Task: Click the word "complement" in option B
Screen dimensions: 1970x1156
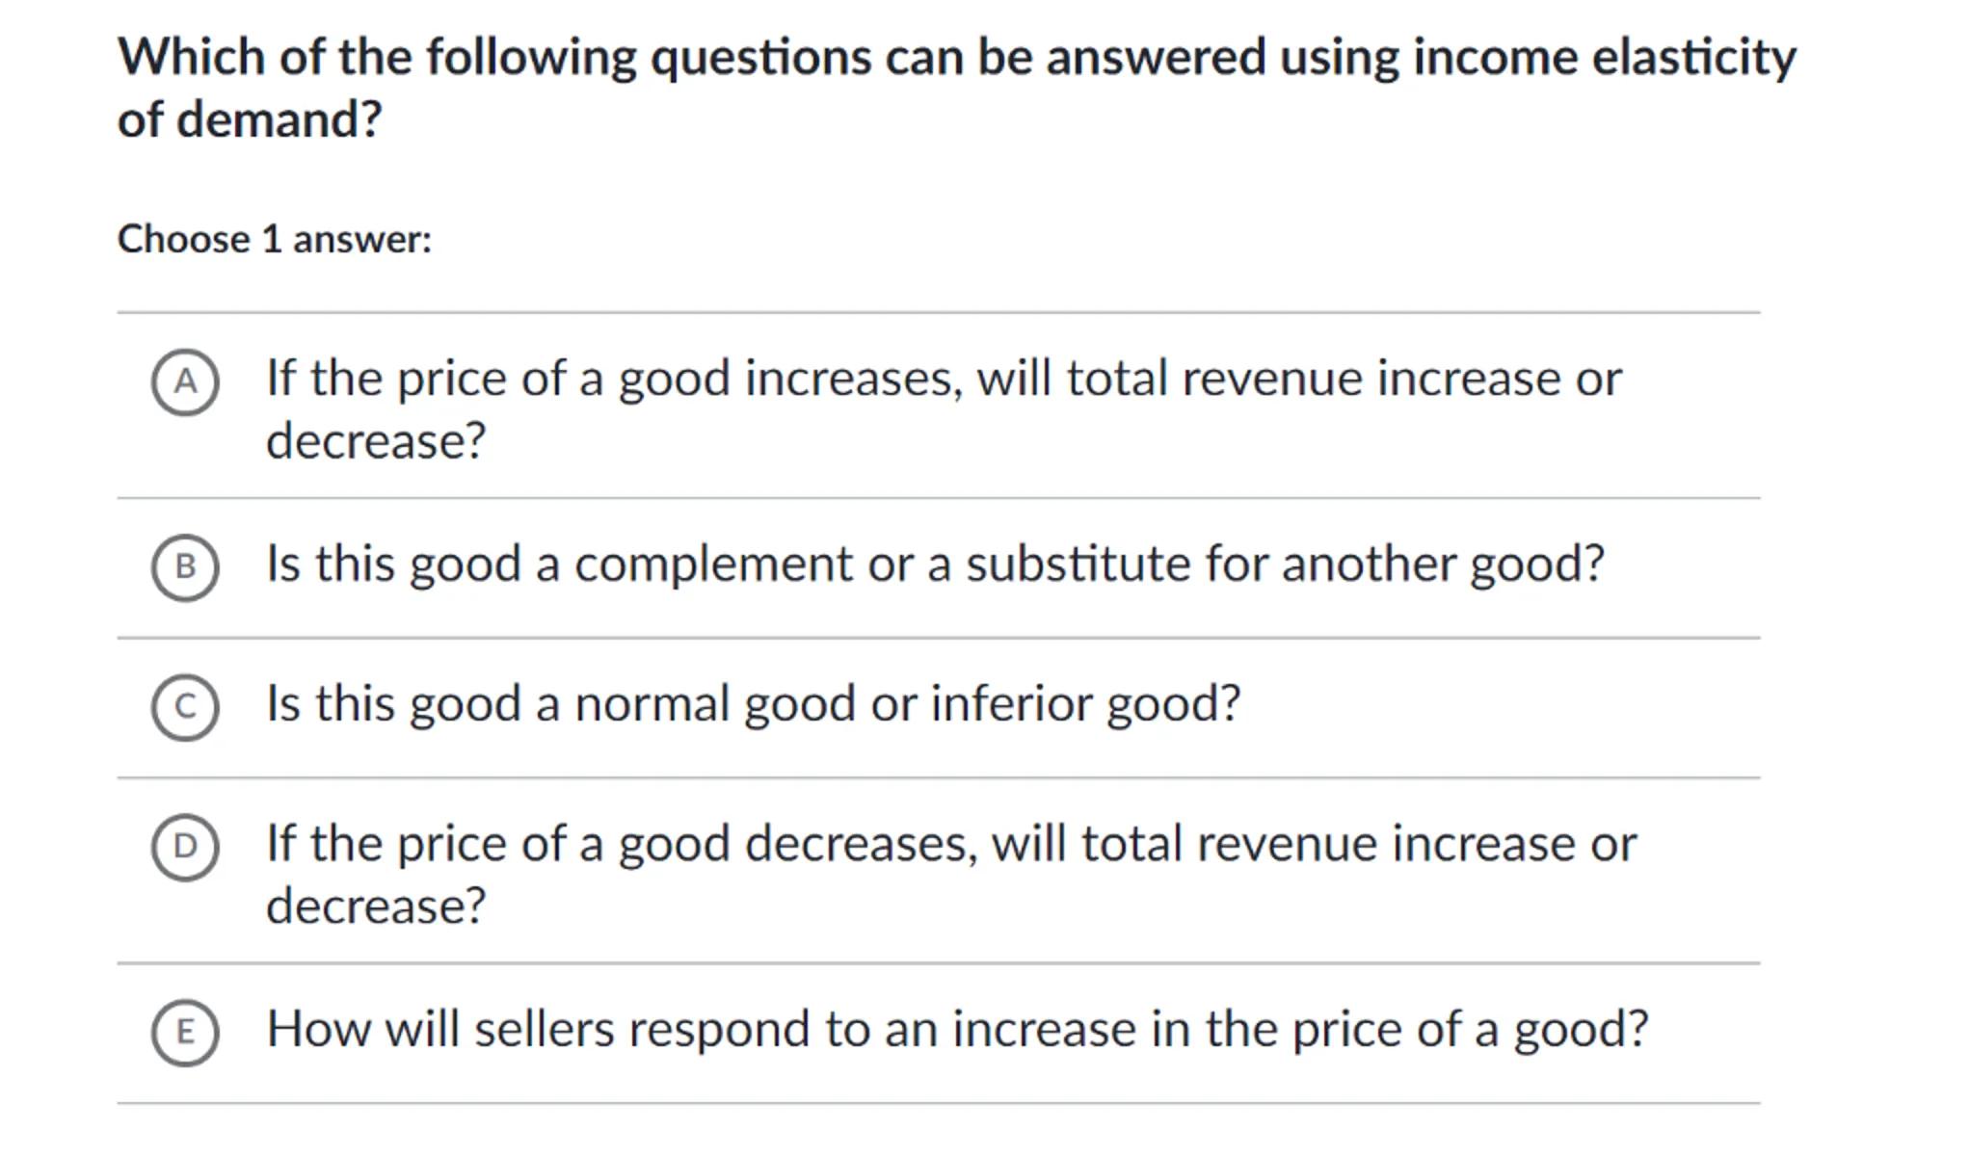Action: coord(713,565)
